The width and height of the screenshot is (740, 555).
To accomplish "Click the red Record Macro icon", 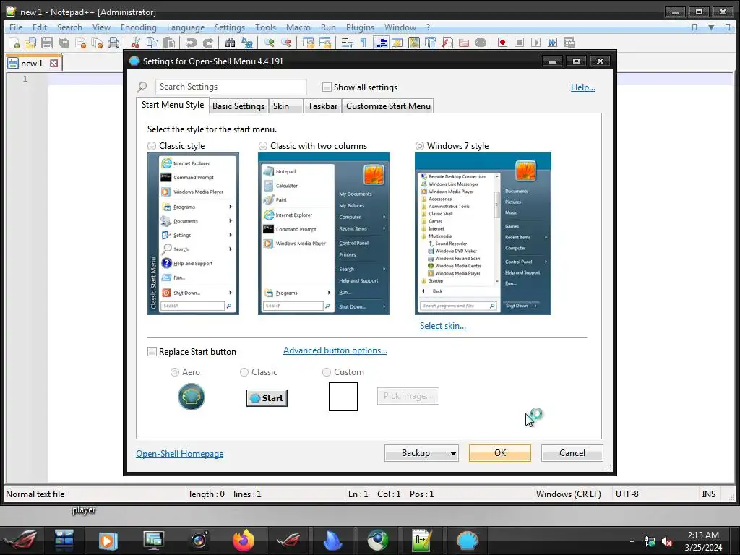I will (x=502, y=43).
